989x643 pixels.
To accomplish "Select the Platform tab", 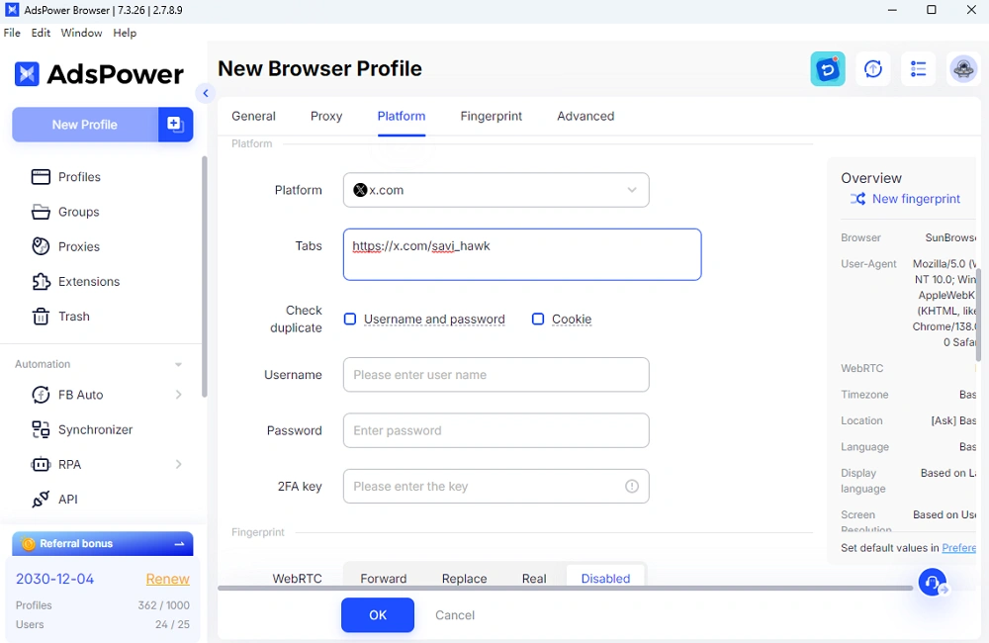I will [402, 116].
